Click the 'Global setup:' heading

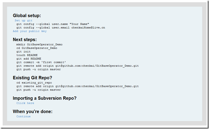coord(27,16)
